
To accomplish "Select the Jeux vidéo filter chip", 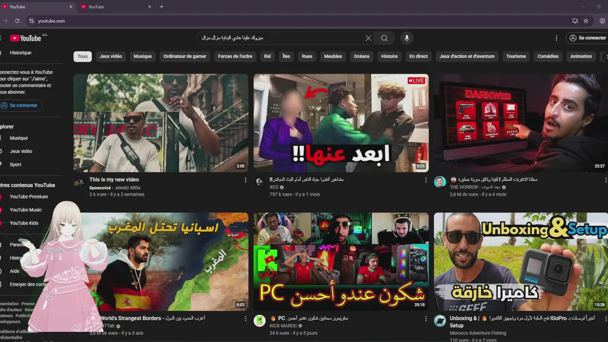I will 111,56.
